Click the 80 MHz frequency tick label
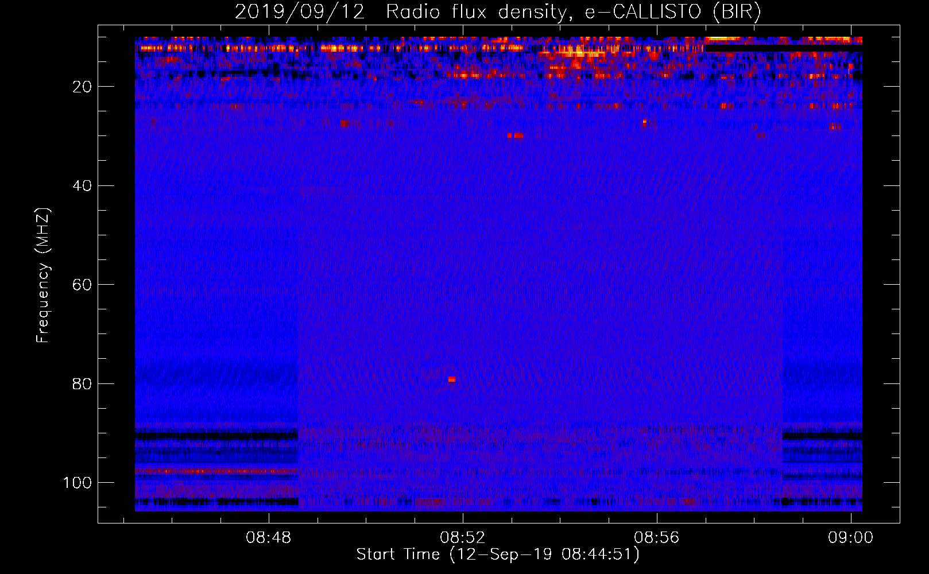 pos(82,383)
